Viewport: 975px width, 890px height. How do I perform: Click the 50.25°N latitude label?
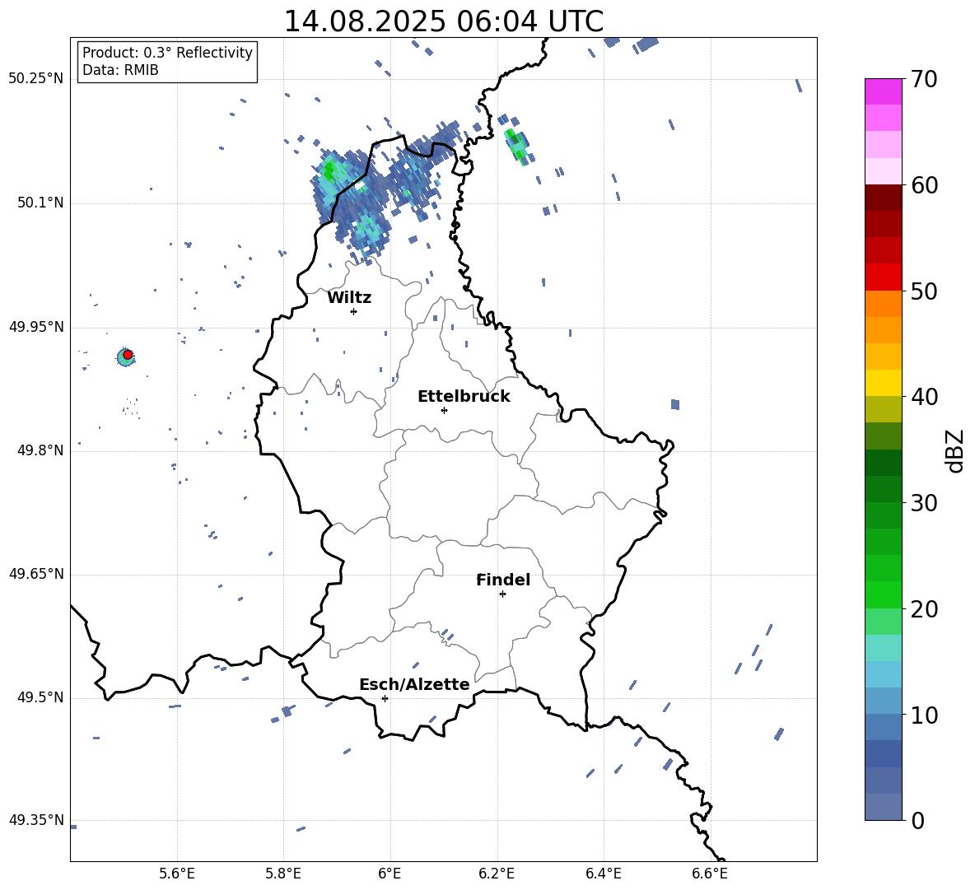click(x=35, y=79)
